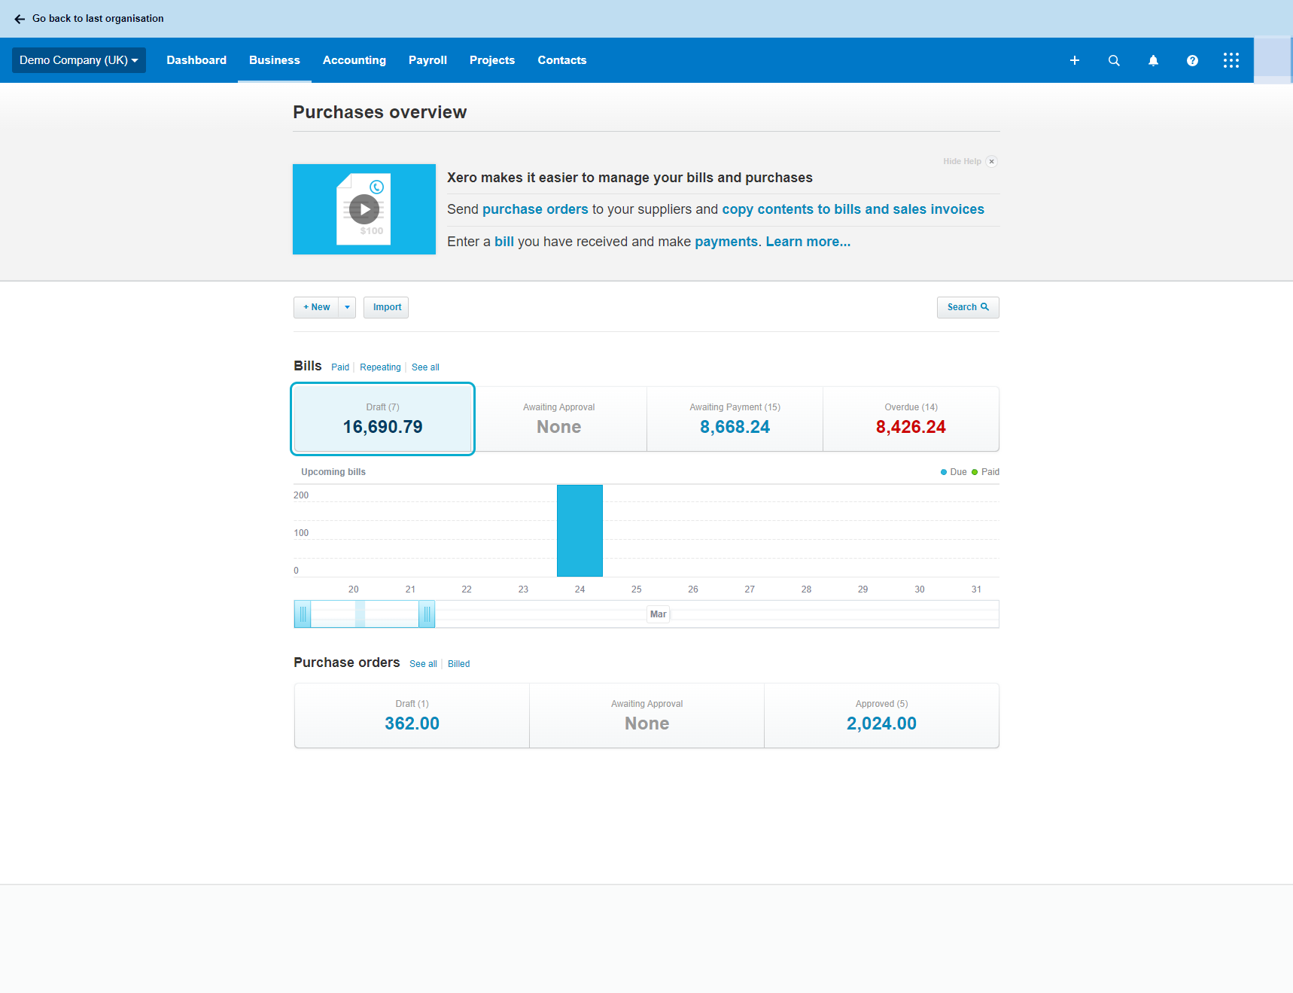
Task: Grab the left handle of the chart range slider
Action: tap(303, 614)
